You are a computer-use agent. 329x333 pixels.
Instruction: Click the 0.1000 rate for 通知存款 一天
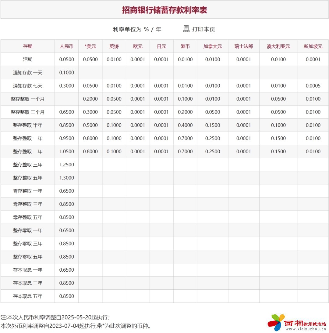(x=67, y=73)
